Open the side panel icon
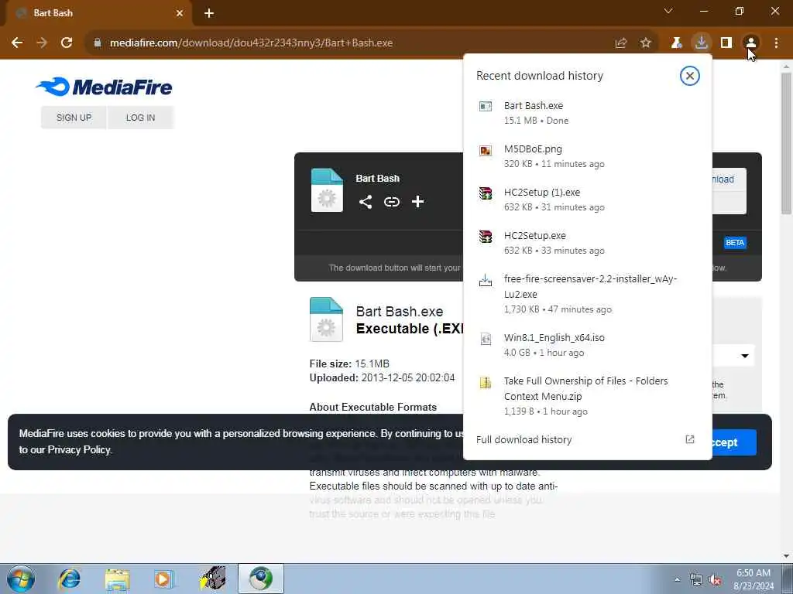Viewport: 793px width, 594px height. [726, 43]
